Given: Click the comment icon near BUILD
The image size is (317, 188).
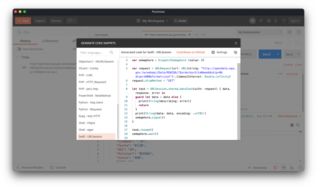Looking at the screenshot, I should click(297, 43).
